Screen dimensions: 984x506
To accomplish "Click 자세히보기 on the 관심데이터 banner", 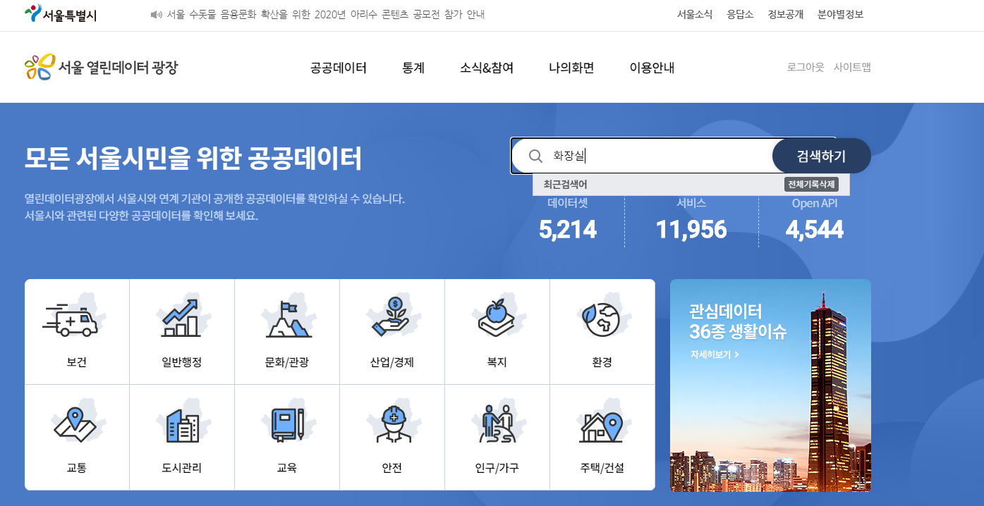I will 715,354.
